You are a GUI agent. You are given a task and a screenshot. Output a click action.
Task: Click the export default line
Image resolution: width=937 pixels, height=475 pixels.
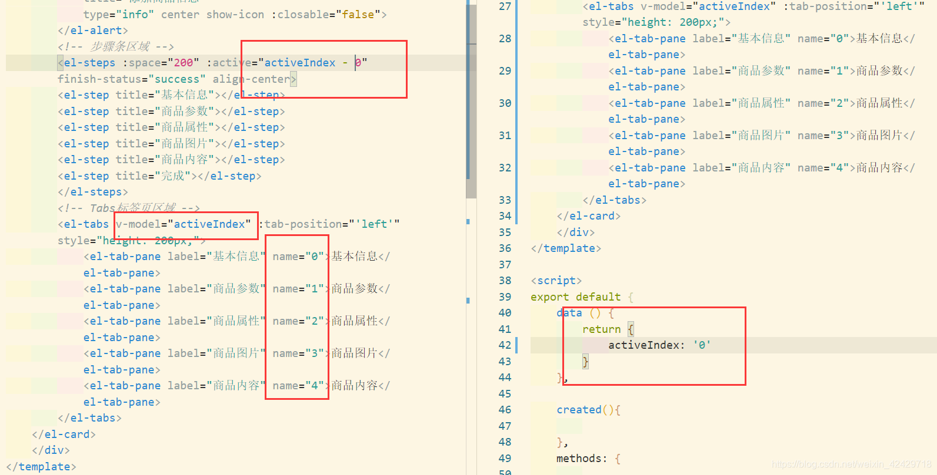[x=582, y=297]
